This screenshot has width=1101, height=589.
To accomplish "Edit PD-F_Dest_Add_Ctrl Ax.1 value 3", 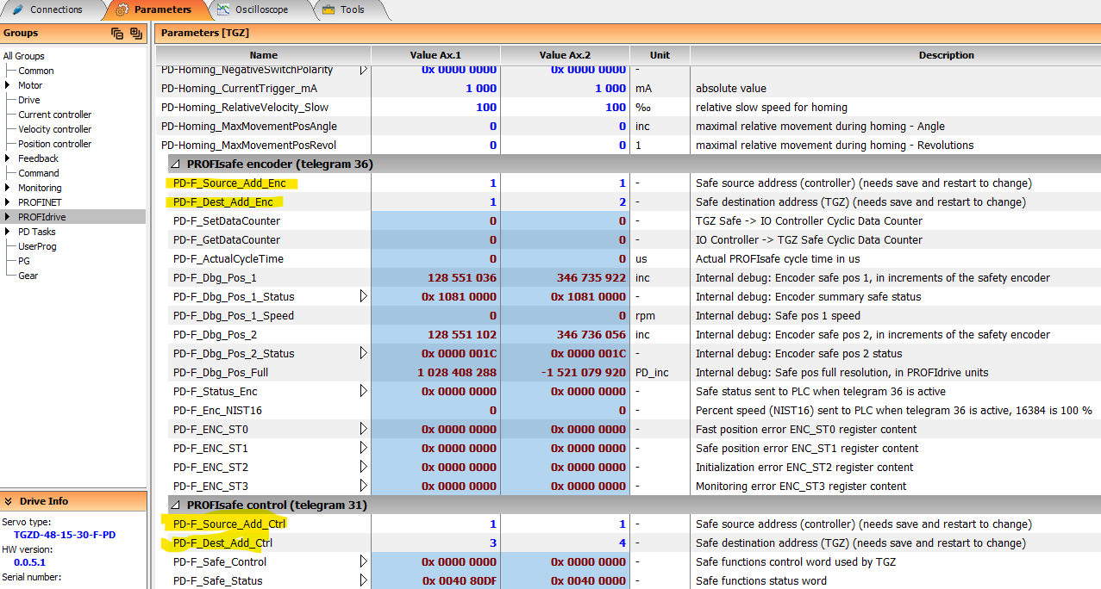I will point(435,542).
